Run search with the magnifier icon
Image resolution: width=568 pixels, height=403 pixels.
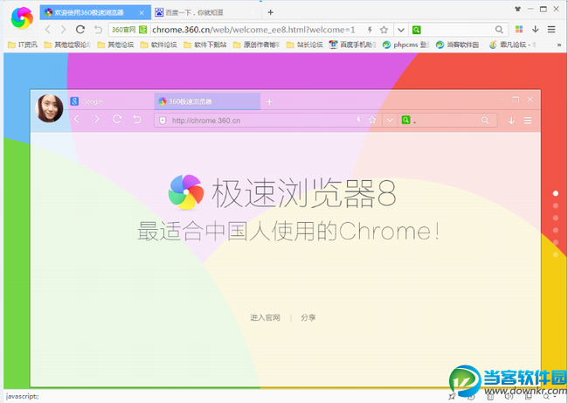click(499, 30)
